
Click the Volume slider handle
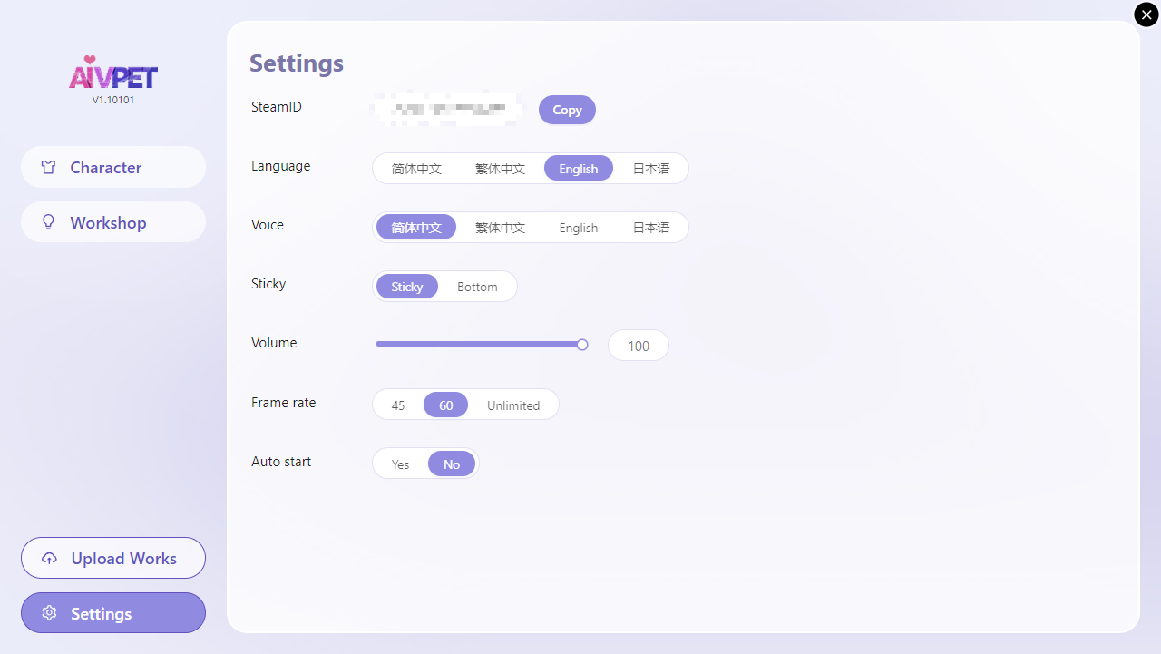[582, 345]
